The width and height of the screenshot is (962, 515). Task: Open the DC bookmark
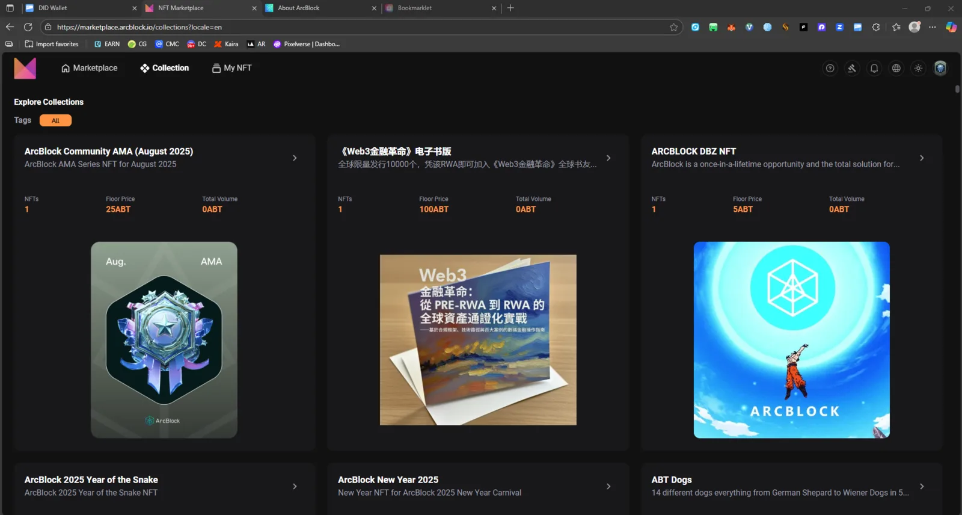pos(197,44)
